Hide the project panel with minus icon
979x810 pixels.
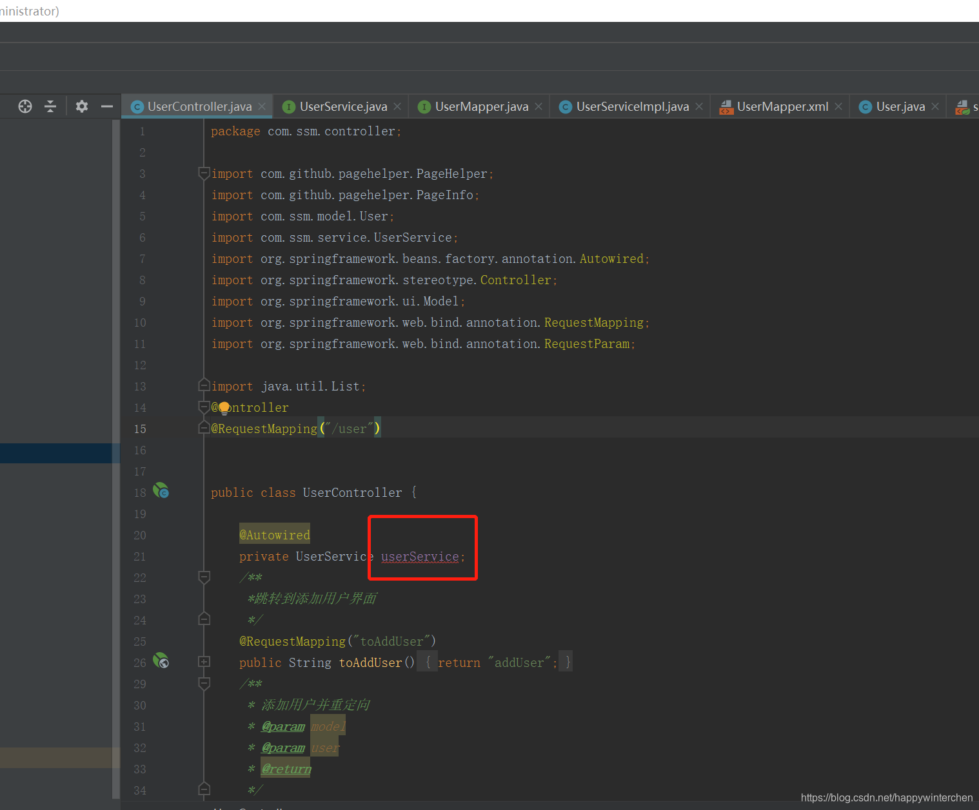(107, 106)
